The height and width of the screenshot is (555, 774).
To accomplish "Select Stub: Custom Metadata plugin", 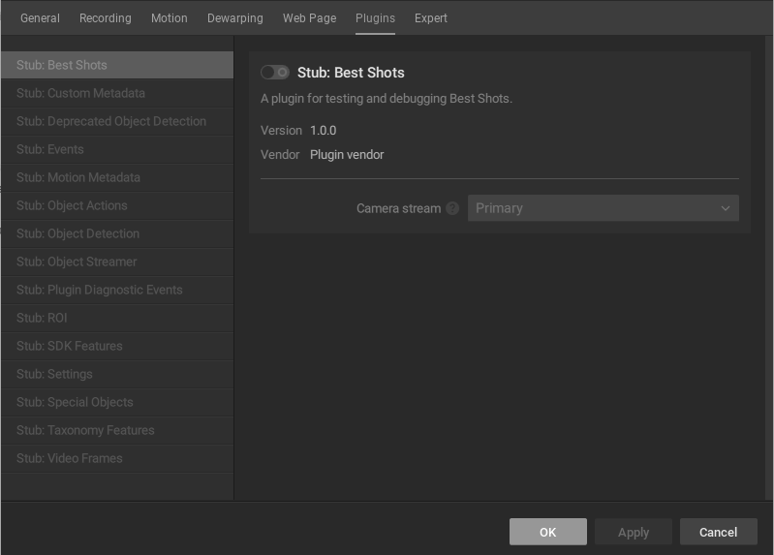I will point(80,93).
